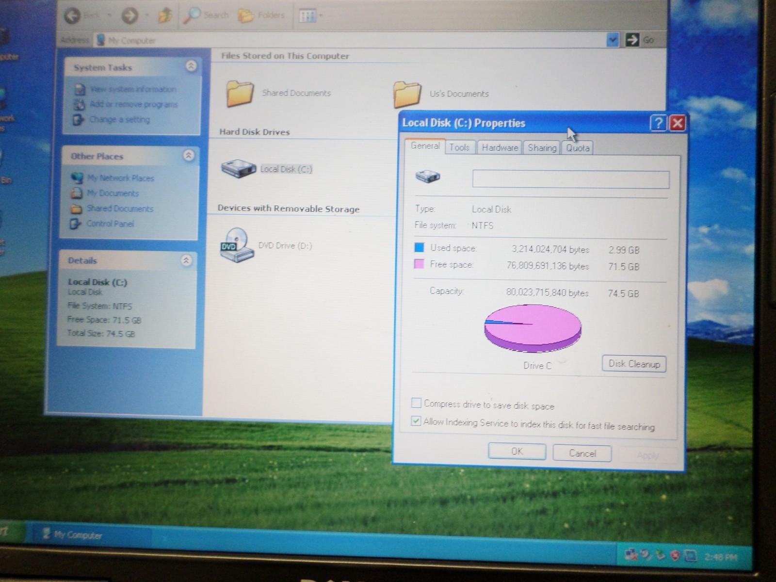This screenshot has width=776, height=582.
Task: Collapse the Details panel
Action: point(186,260)
